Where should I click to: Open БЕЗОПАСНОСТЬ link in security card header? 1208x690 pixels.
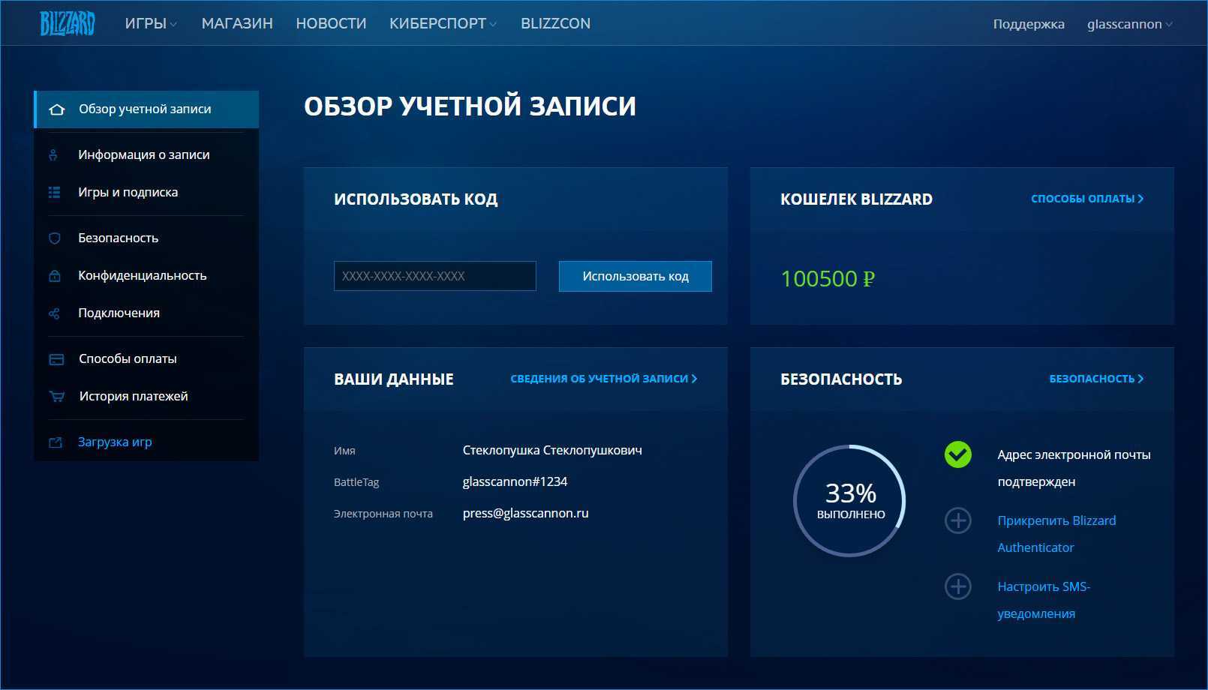(x=1096, y=379)
